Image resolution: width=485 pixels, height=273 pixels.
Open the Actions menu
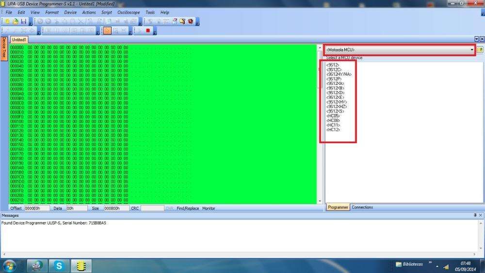coord(89,13)
